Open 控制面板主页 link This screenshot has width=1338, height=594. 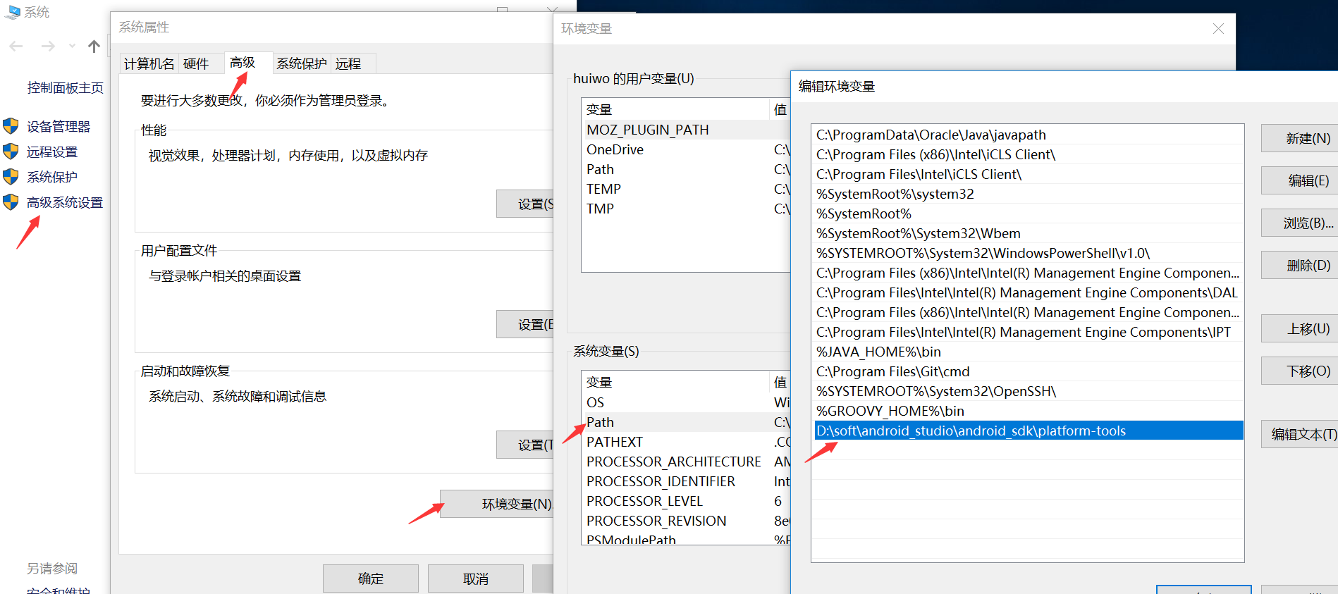pyautogui.click(x=65, y=87)
